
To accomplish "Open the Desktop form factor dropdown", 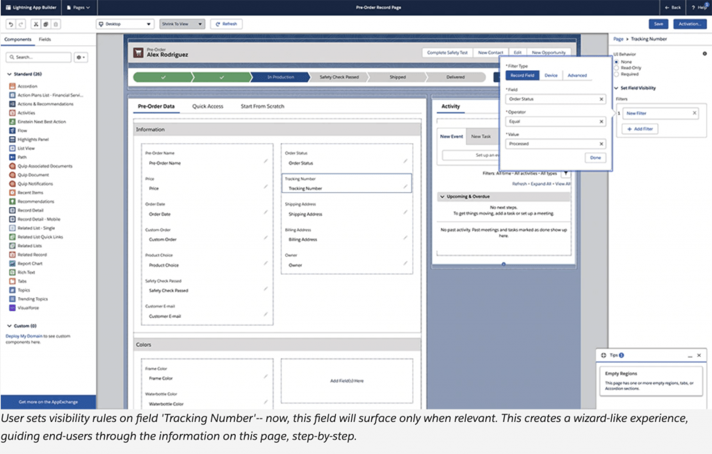I will coord(125,24).
